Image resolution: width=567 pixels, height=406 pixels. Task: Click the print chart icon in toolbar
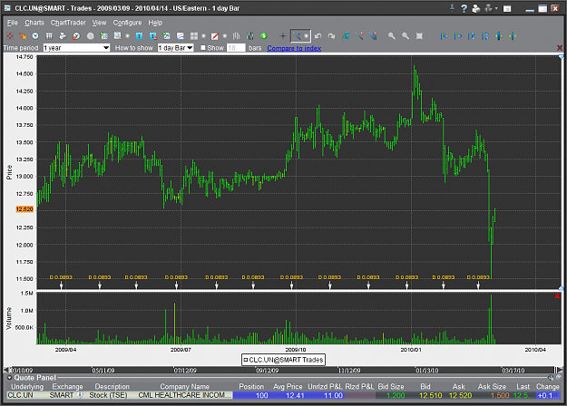pos(63,35)
